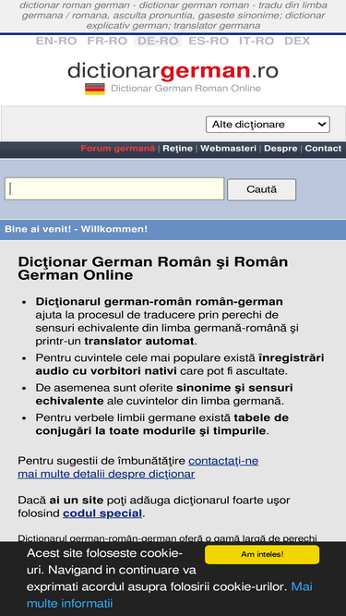Open the dictionargerman.ro logo

point(173,71)
